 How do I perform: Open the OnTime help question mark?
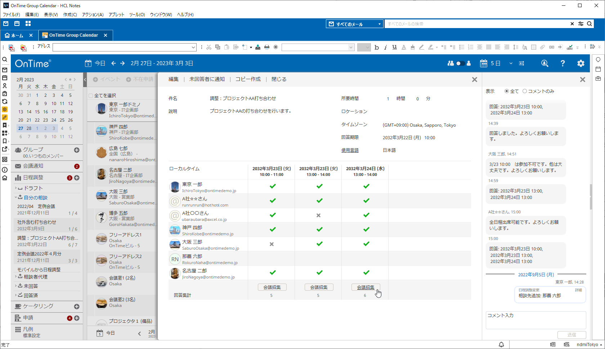click(x=563, y=63)
